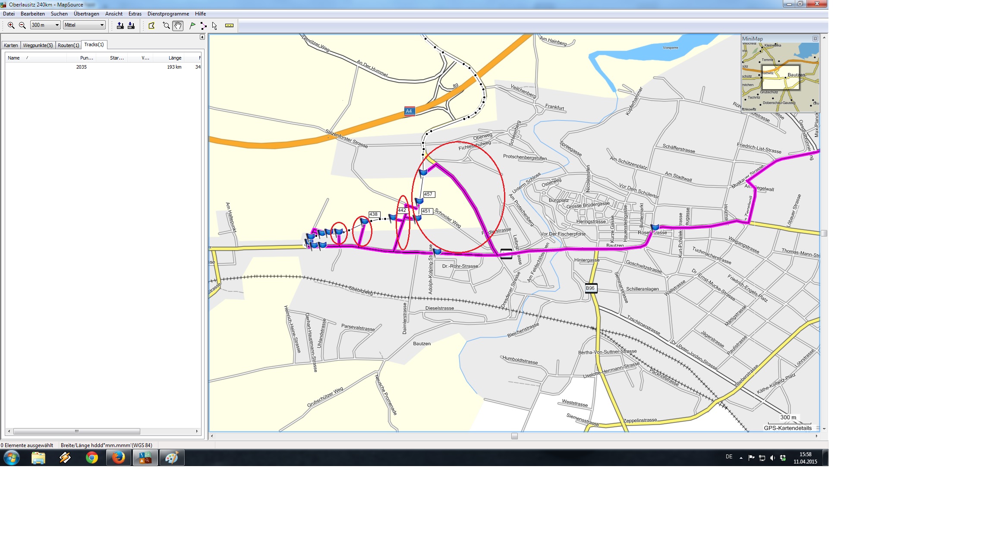Select the map tool icon

tap(151, 25)
